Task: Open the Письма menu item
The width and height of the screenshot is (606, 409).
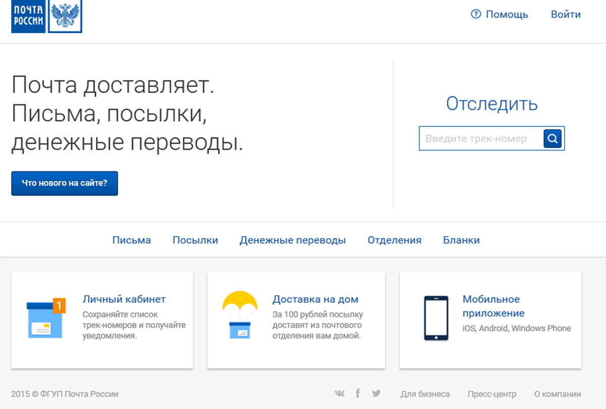Action: [x=131, y=240]
